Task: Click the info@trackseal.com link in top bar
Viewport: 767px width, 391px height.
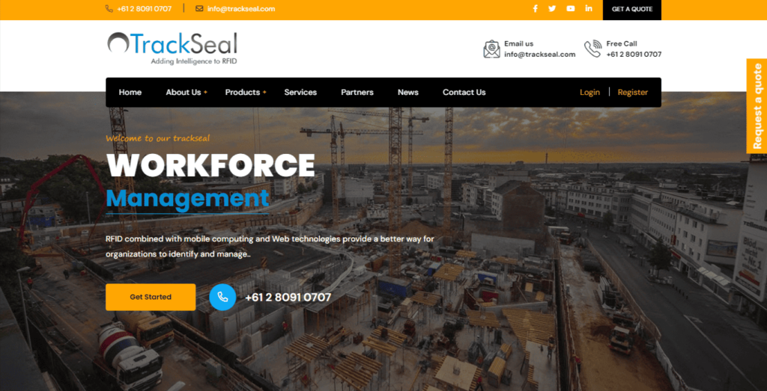Action: [241, 9]
